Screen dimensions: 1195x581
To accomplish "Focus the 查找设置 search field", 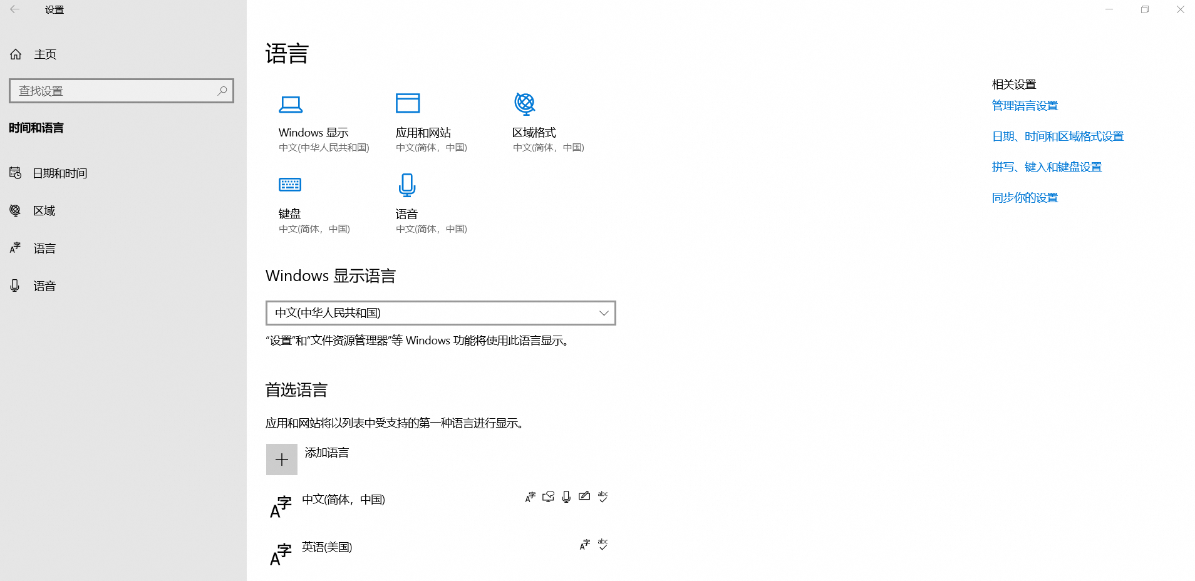I will point(122,91).
